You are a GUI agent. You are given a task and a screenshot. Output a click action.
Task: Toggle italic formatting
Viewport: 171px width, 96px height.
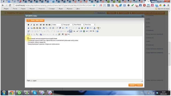(31, 25)
